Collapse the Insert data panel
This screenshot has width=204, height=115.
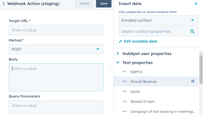[196, 4]
